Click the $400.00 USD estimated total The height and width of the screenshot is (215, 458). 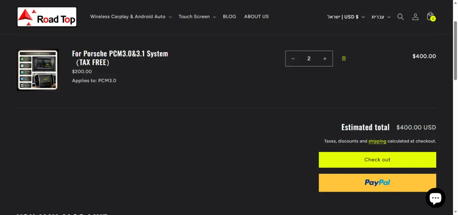(x=416, y=128)
